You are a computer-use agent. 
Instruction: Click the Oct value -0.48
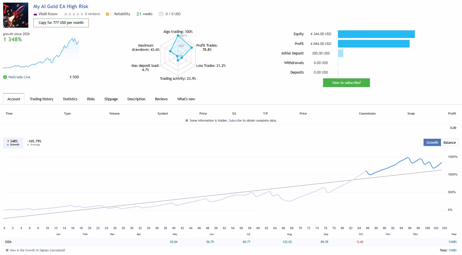pyautogui.click(x=360, y=242)
